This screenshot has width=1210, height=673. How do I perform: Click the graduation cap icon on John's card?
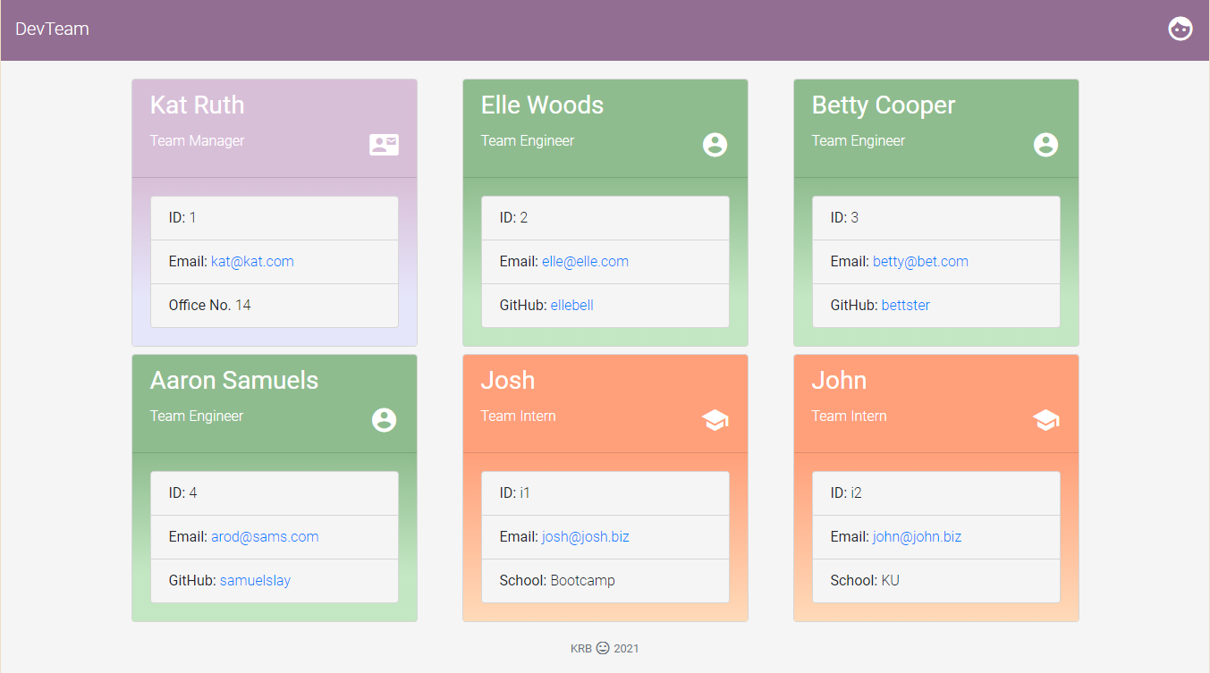click(1045, 420)
